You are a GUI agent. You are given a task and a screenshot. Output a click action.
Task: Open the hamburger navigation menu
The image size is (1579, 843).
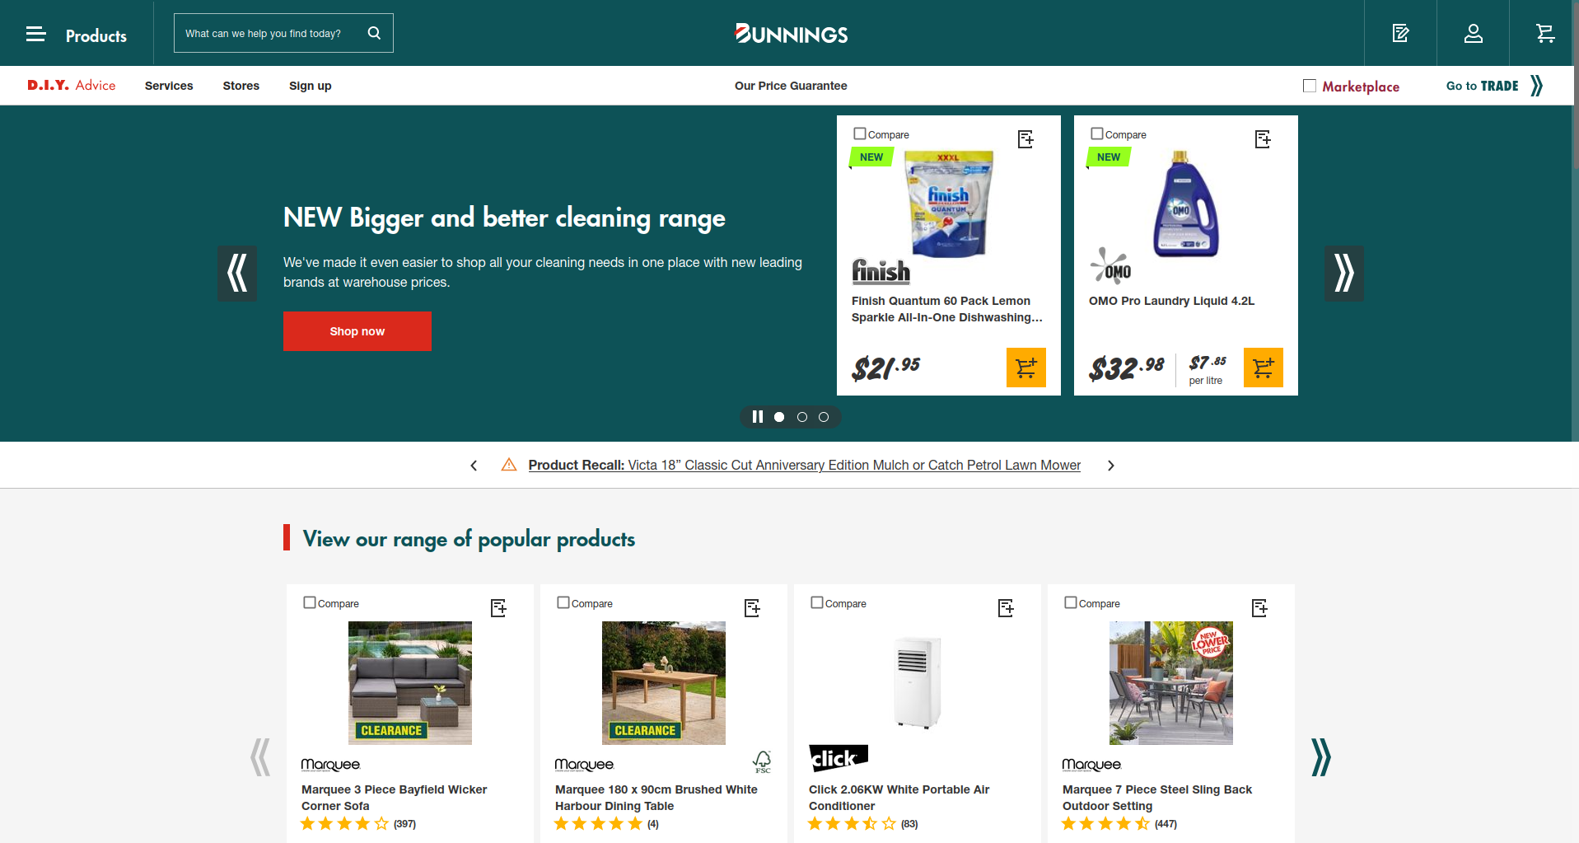click(35, 33)
